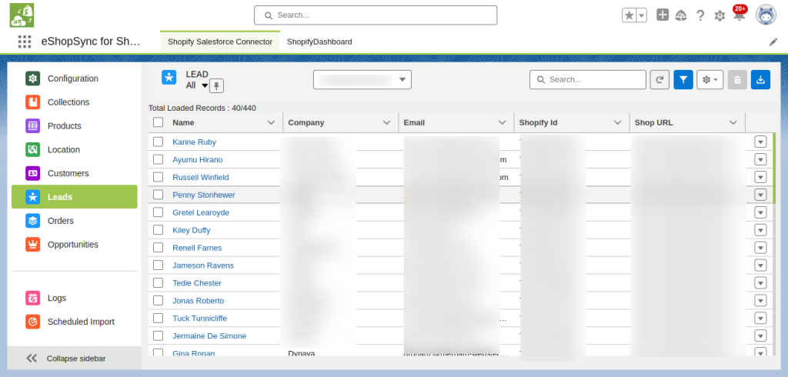Click the trash delete button
788x377 pixels.
[737, 79]
